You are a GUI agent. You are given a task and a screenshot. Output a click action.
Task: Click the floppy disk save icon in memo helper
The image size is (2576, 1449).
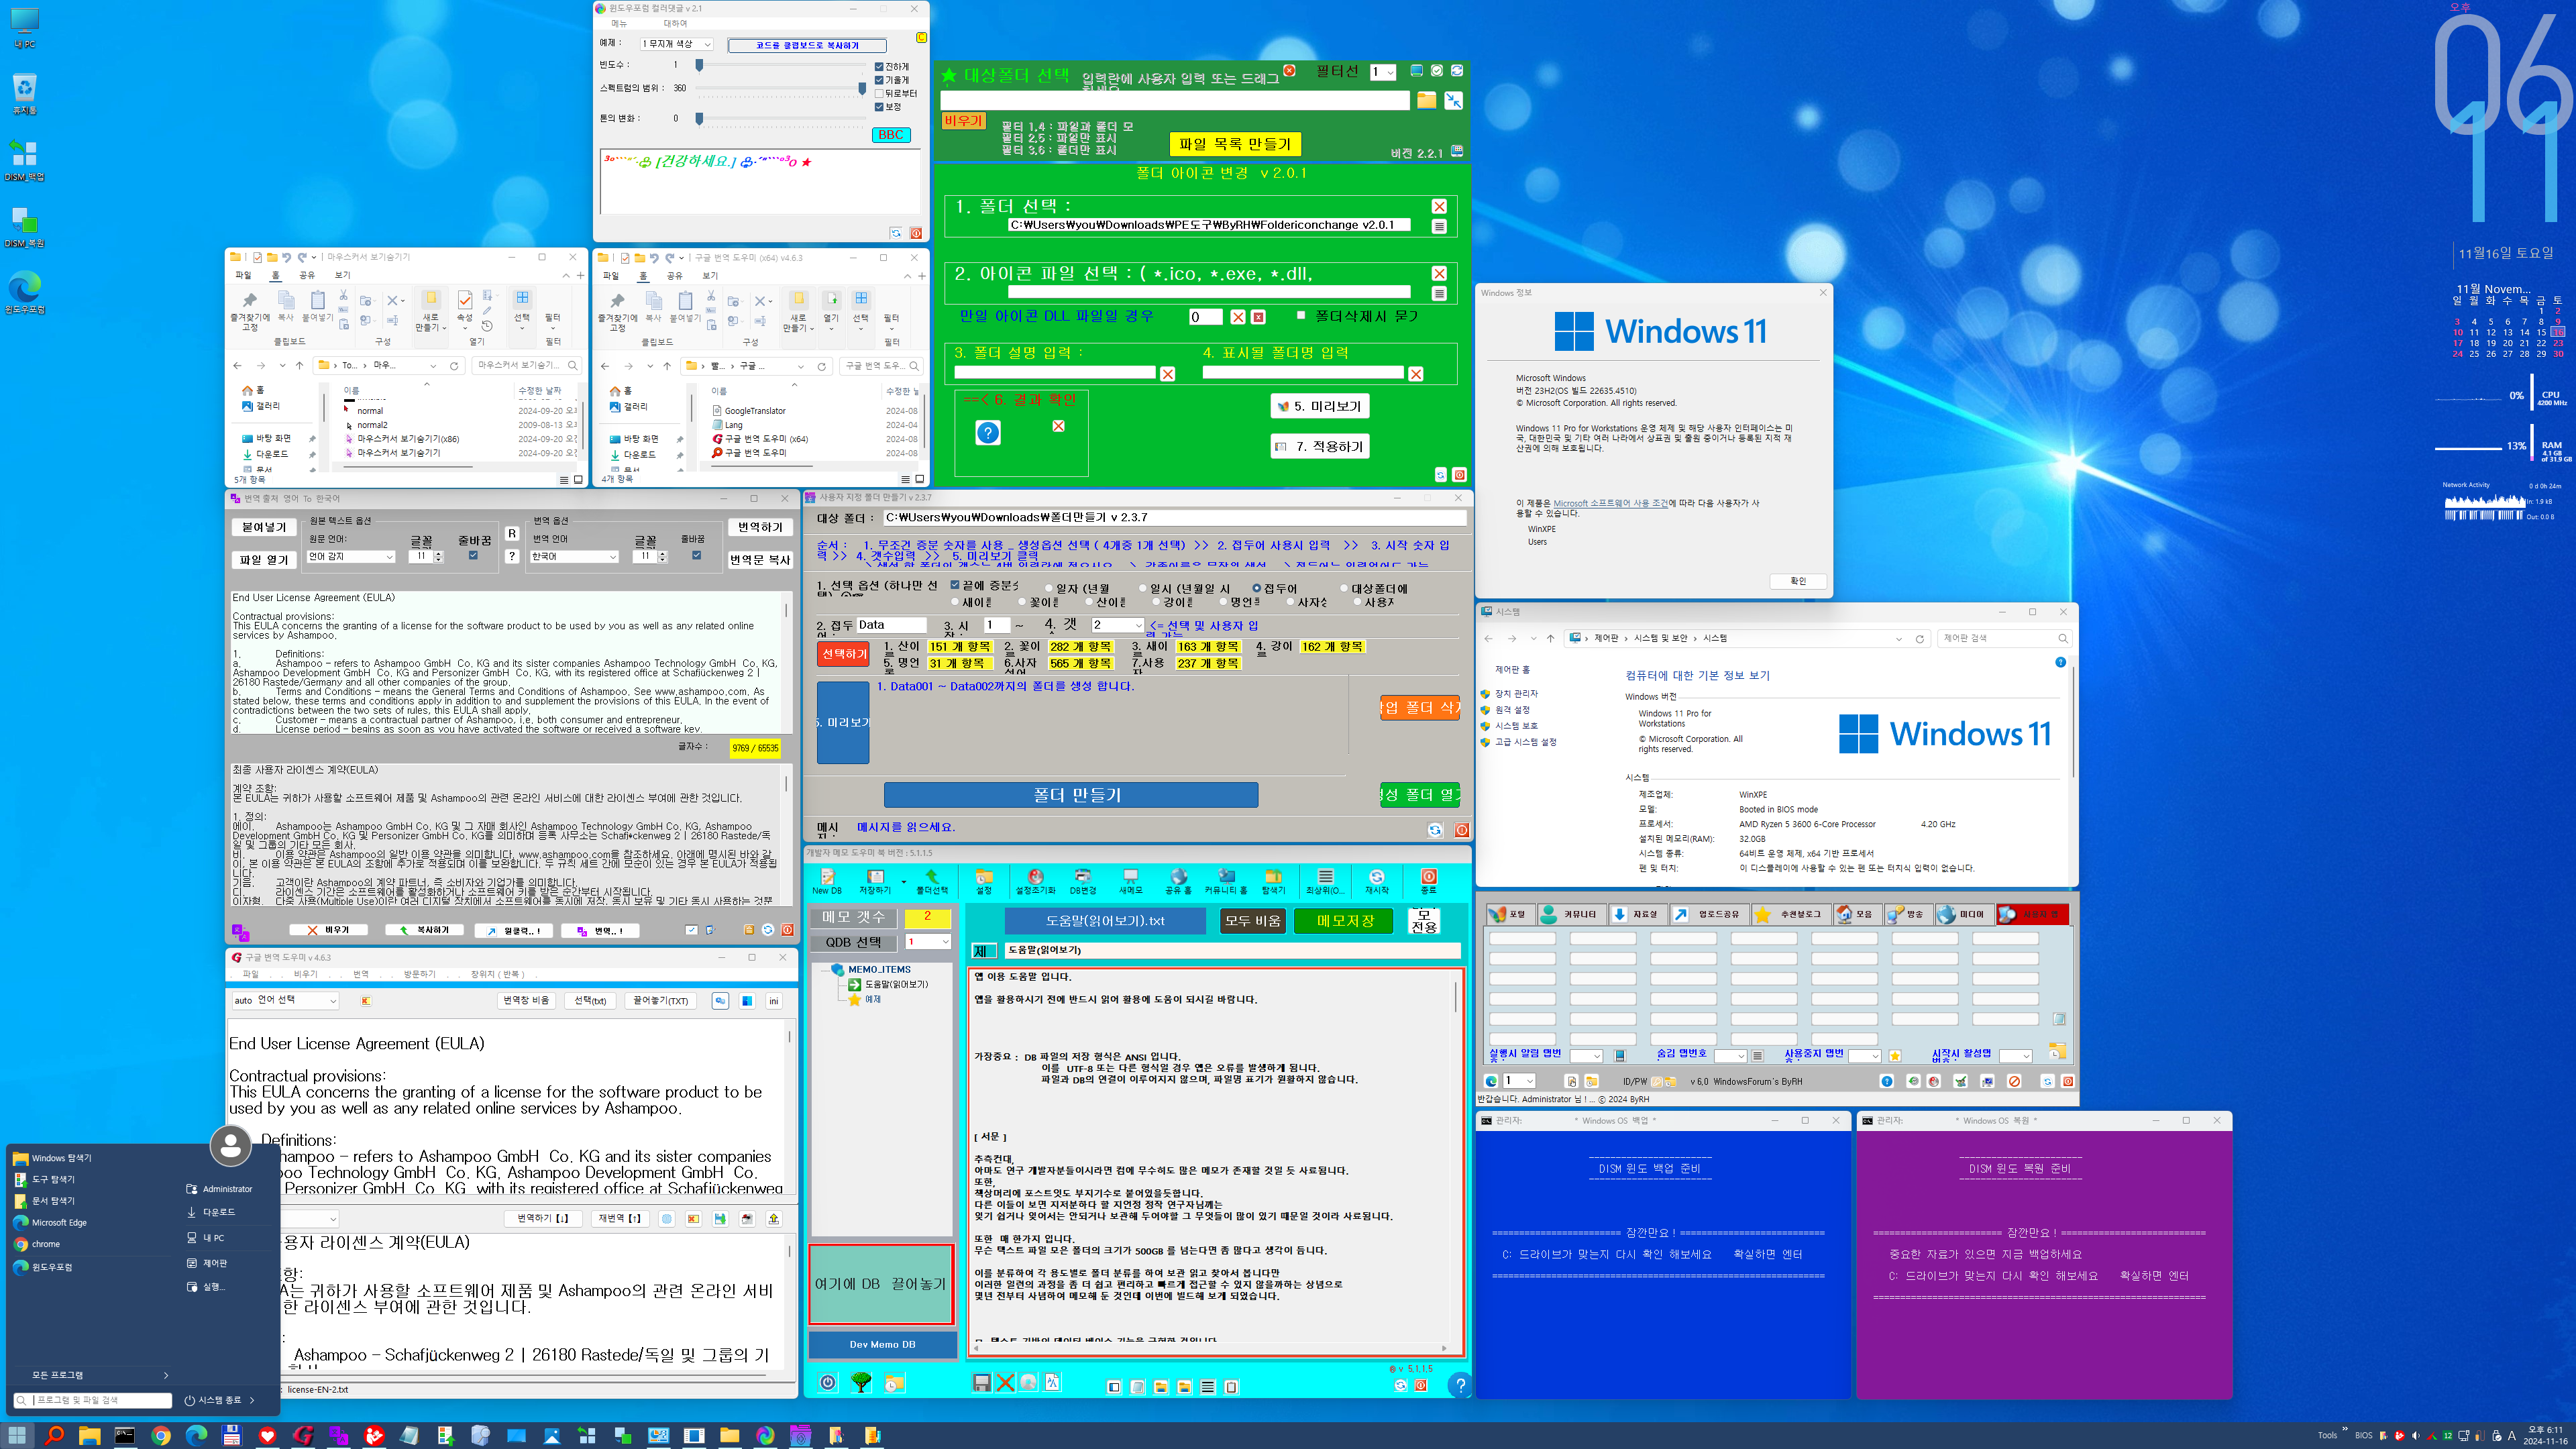coord(982,1383)
